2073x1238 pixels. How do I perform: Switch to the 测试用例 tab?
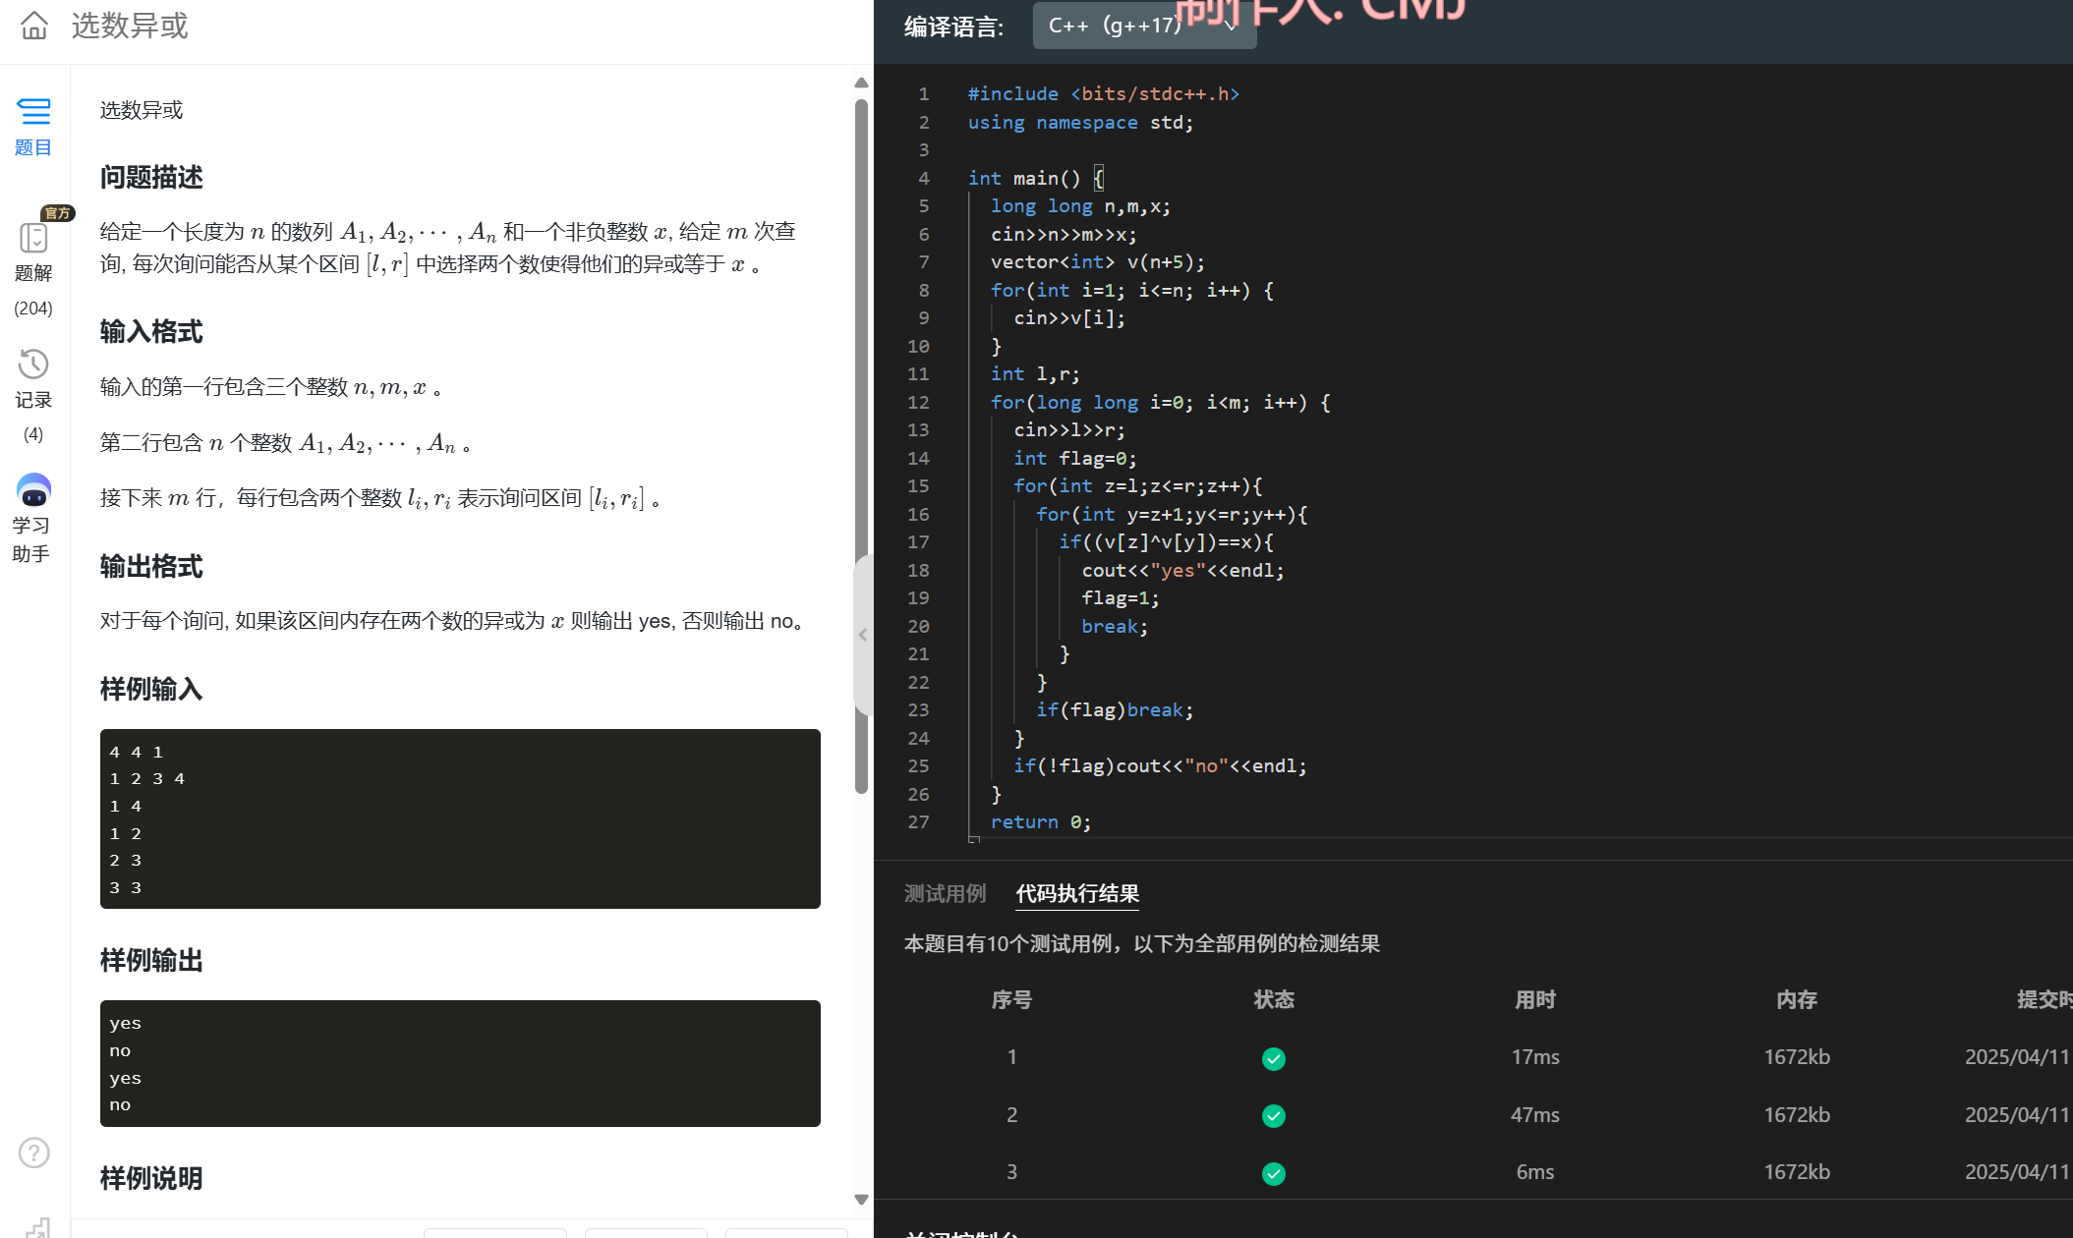(x=945, y=893)
